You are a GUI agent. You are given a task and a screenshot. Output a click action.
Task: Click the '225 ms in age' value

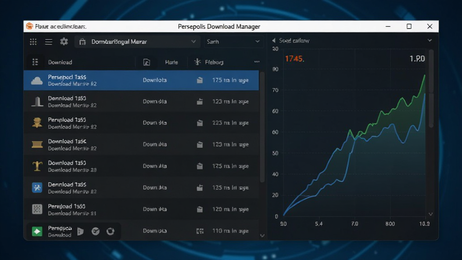click(231, 123)
